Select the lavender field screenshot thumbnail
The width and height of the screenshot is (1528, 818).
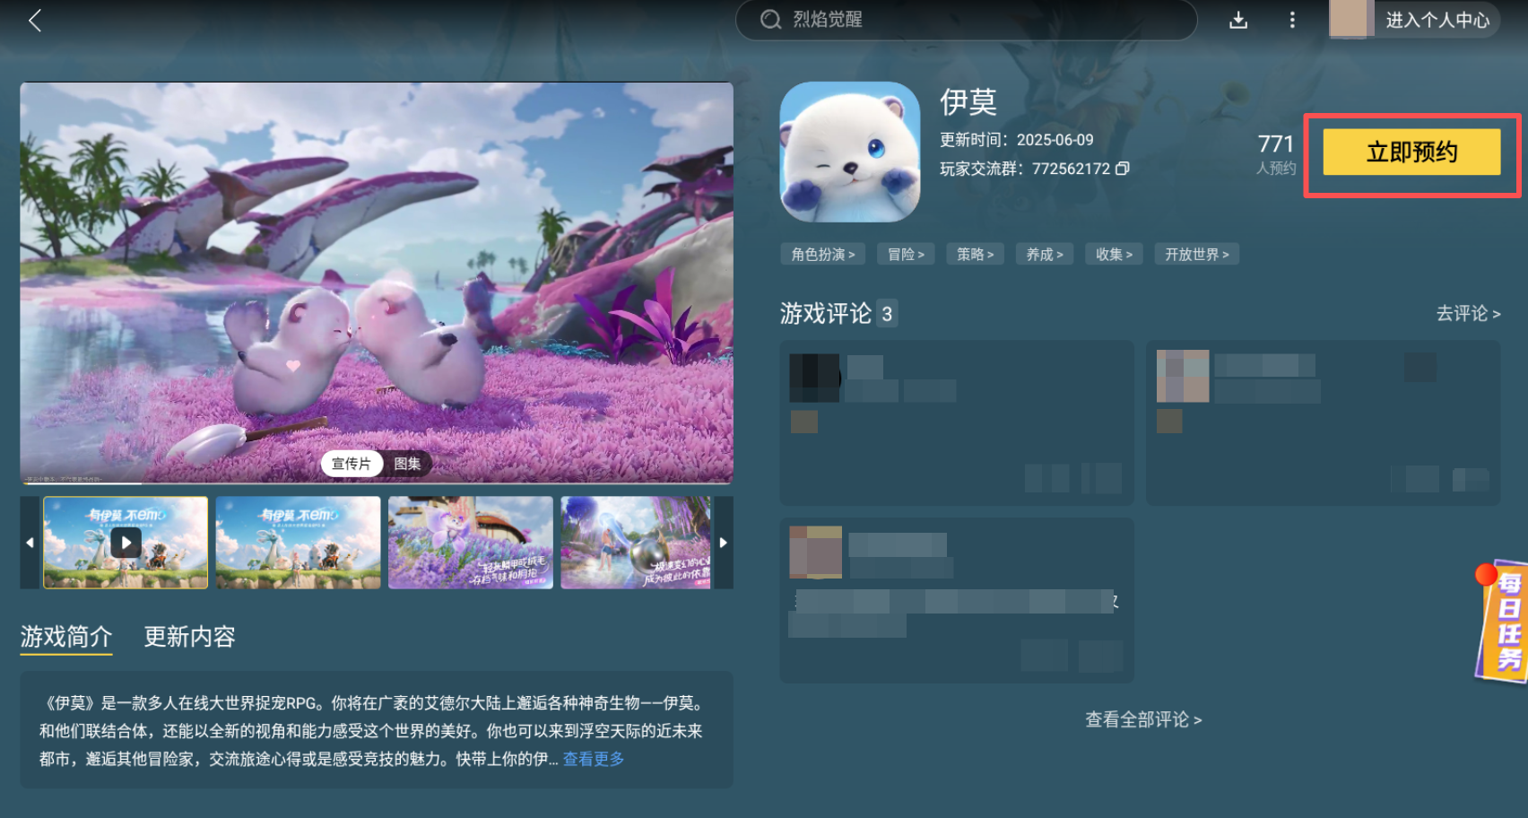click(x=471, y=543)
